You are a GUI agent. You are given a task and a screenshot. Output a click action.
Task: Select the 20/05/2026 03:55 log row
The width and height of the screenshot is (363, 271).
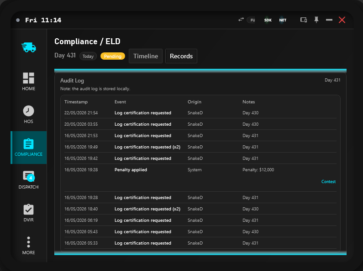point(200,124)
